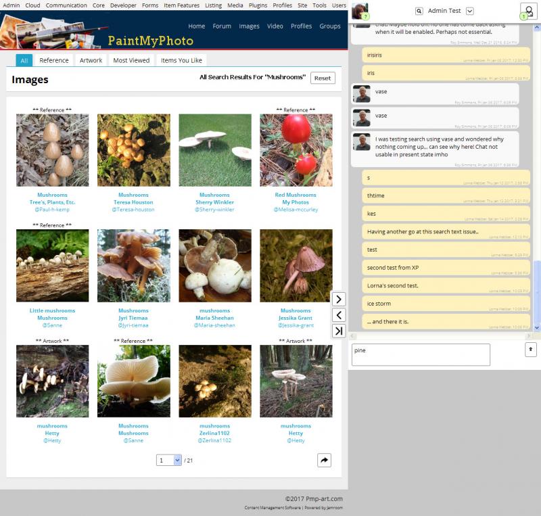Reset the Mushrooms search results
The image size is (541, 516).
point(323,78)
